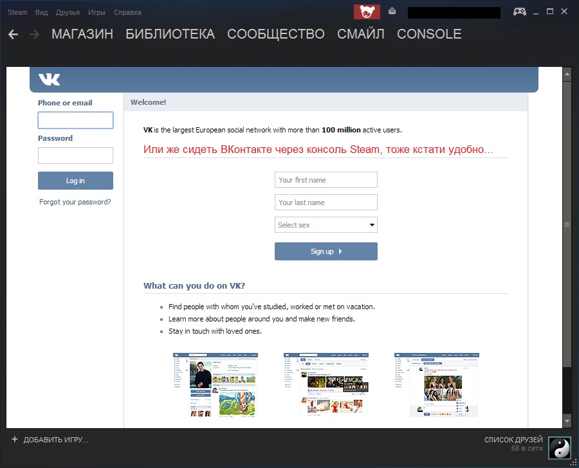The width and height of the screenshot is (579, 468).
Task: Click 'Stay in touch with loved ones.' text
Action: pos(215,331)
